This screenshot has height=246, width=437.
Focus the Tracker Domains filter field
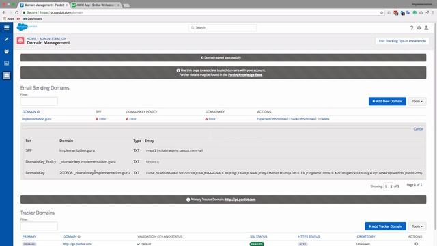click(x=39, y=226)
